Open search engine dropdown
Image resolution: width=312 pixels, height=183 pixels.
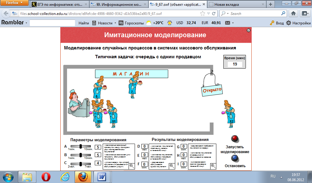[x=228, y=13]
